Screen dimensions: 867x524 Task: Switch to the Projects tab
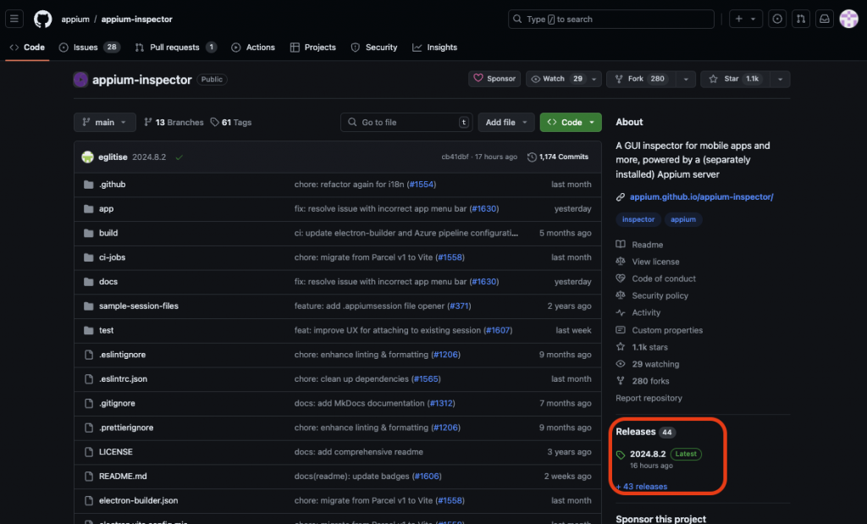pos(313,47)
